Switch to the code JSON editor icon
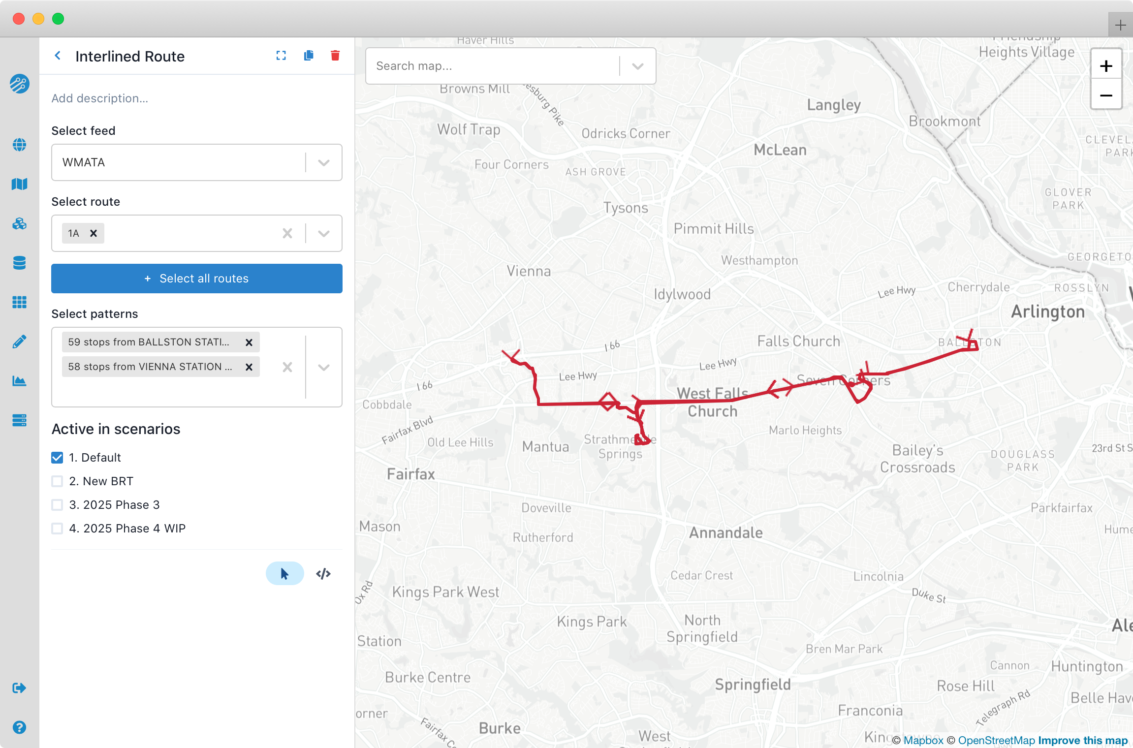This screenshot has height=748, width=1133. click(x=323, y=574)
